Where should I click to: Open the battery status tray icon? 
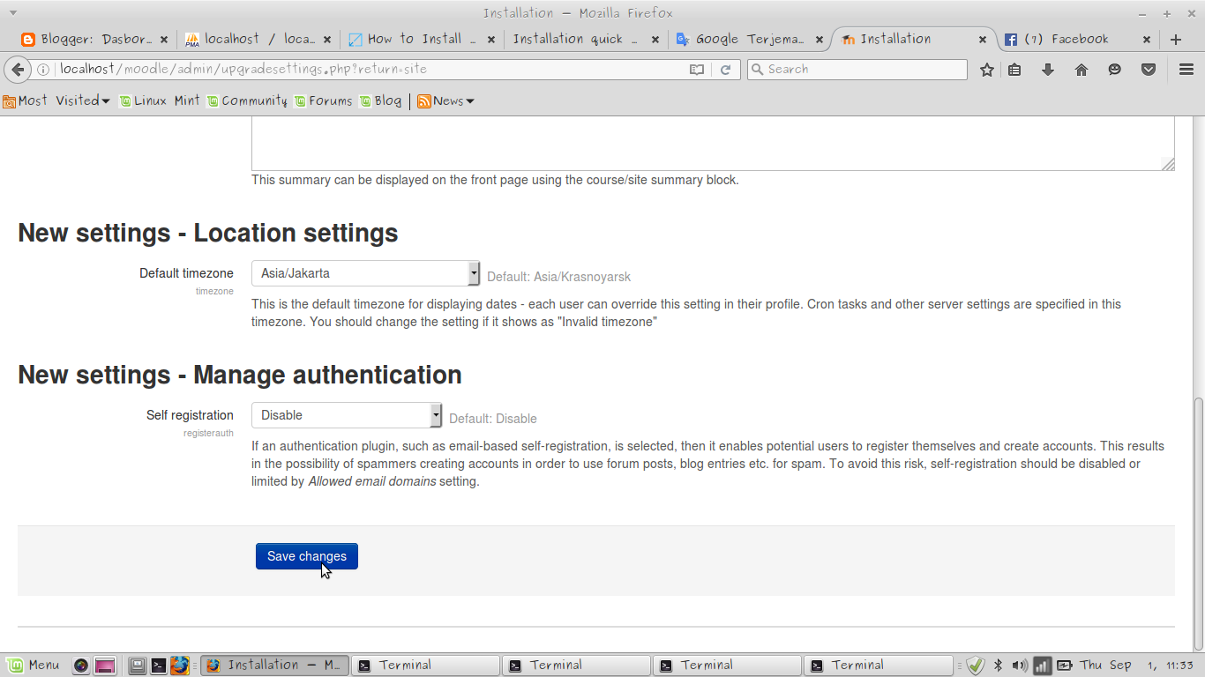point(1065,666)
